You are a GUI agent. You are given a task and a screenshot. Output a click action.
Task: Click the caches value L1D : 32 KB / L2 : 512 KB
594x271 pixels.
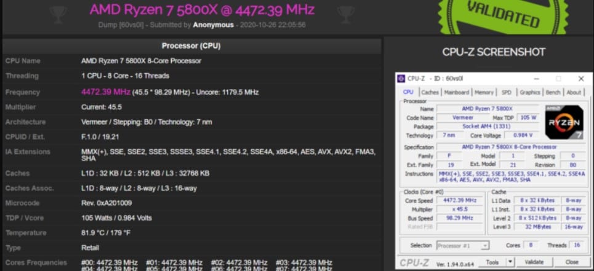point(145,173)
